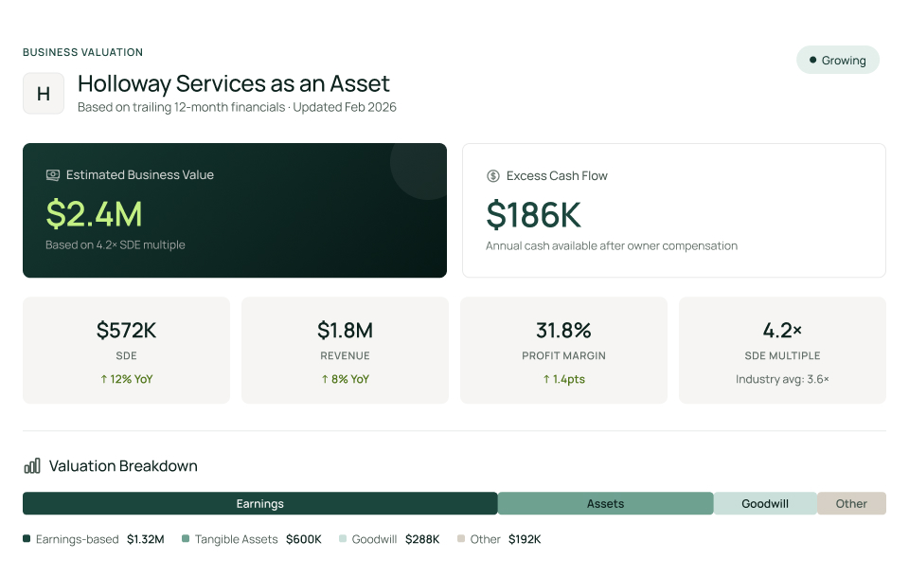Click the $288K goodwill amount
909x578 pixels.
point(422,540)
